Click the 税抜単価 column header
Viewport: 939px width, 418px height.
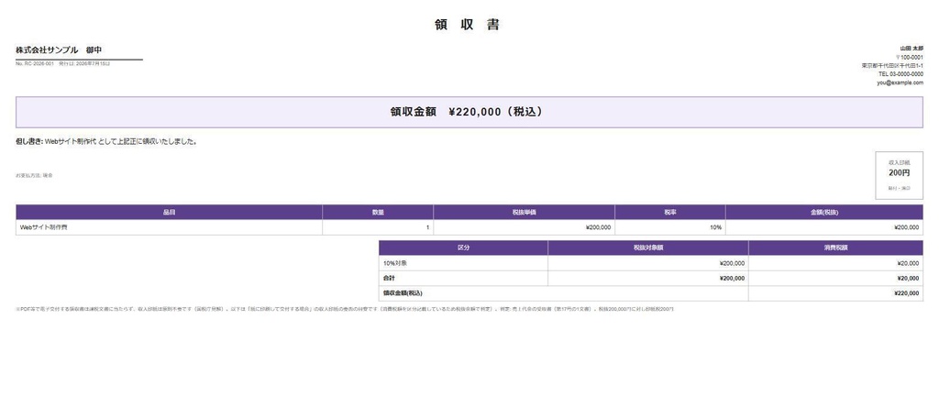[x=524, y=213]
